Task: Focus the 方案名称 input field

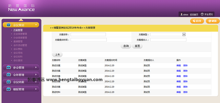Action: pos(88,34)
